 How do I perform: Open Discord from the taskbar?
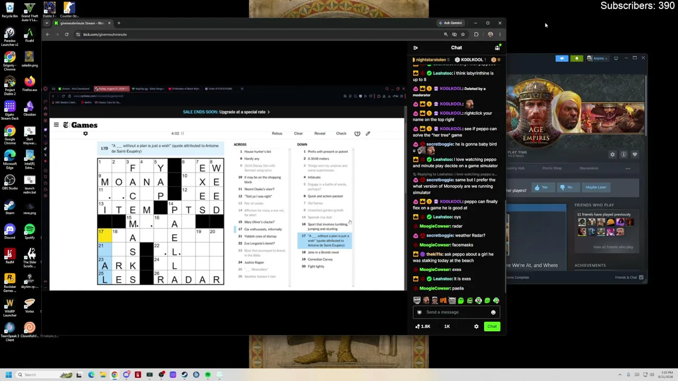[126, 375]
